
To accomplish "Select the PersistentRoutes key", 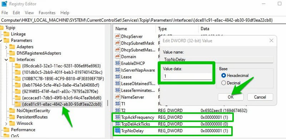I will pos(32,117).
